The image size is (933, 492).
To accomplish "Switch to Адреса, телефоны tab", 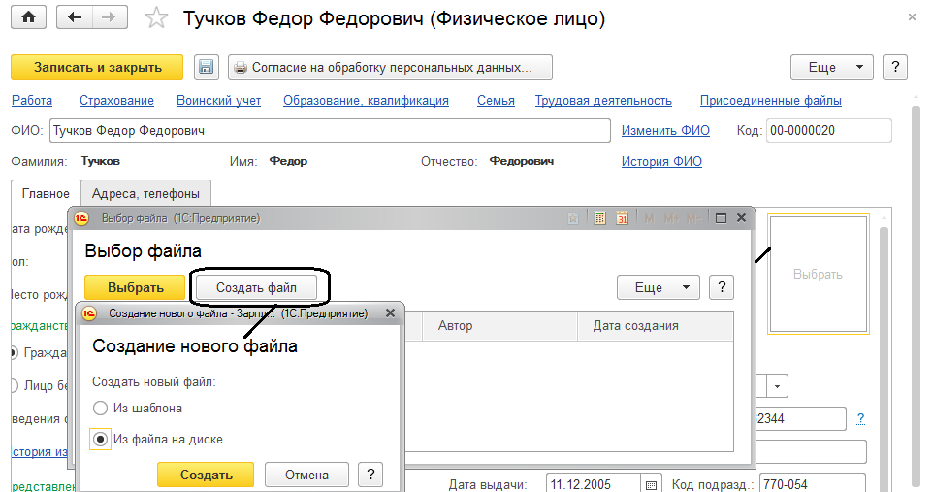I will click(x=145, y=193).
